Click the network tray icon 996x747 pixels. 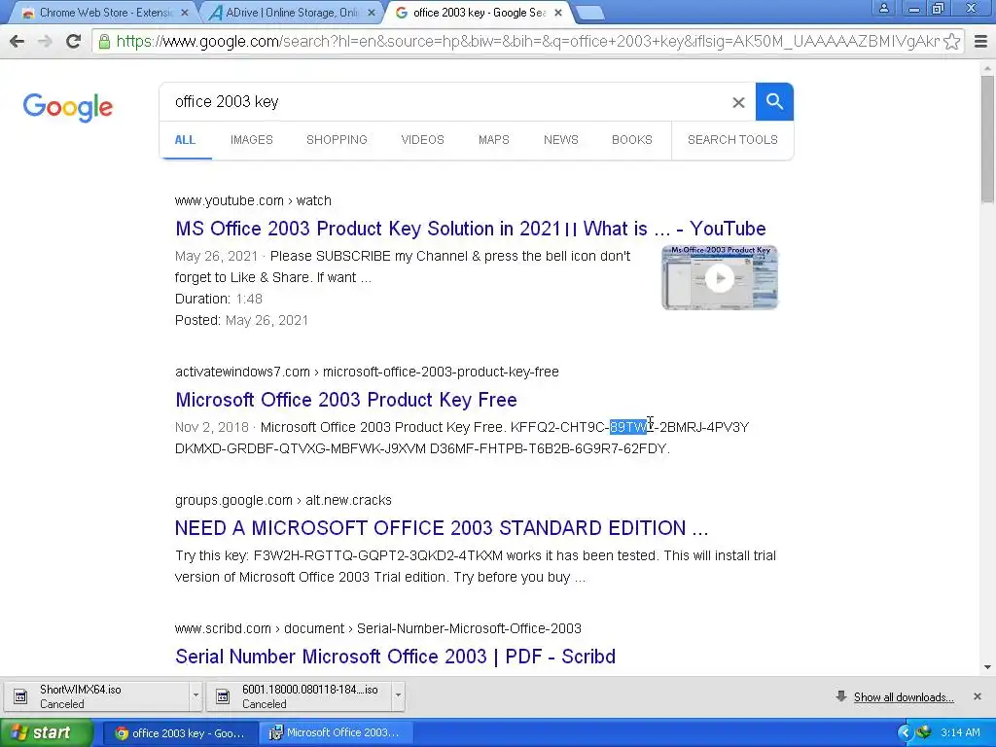tap(924, 732)
